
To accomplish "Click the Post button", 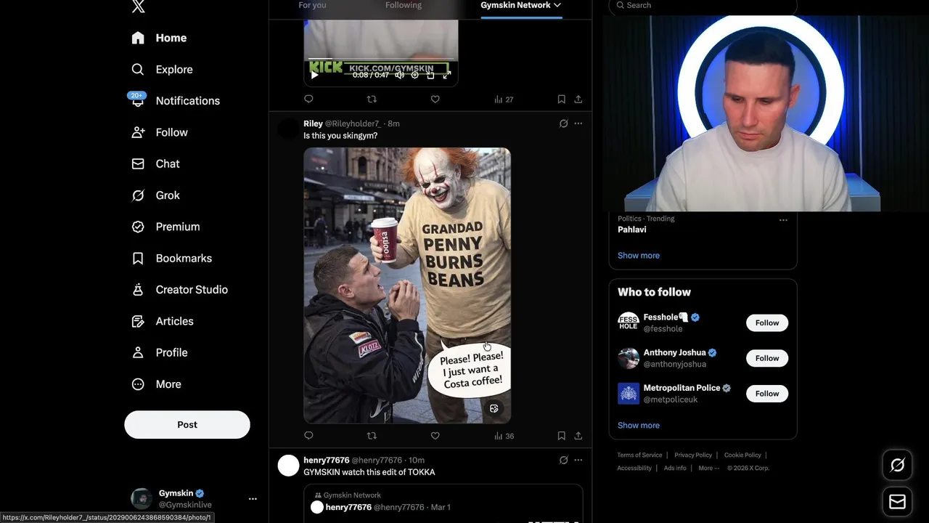I will pyautogui.click(x=187, y=425).
